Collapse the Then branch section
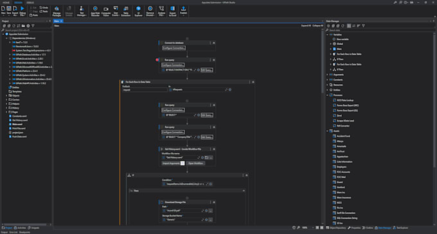Image resolution: width=437 pixels, height=234 pixels. tap(244, 191)
